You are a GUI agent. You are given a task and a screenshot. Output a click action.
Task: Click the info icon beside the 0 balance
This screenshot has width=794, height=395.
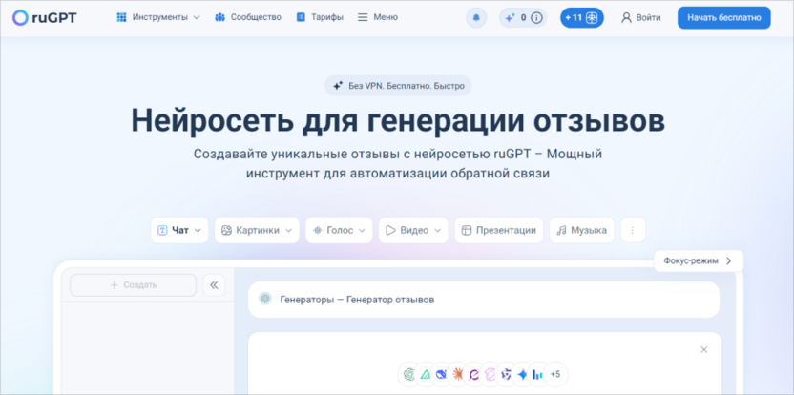pos(536,18)
